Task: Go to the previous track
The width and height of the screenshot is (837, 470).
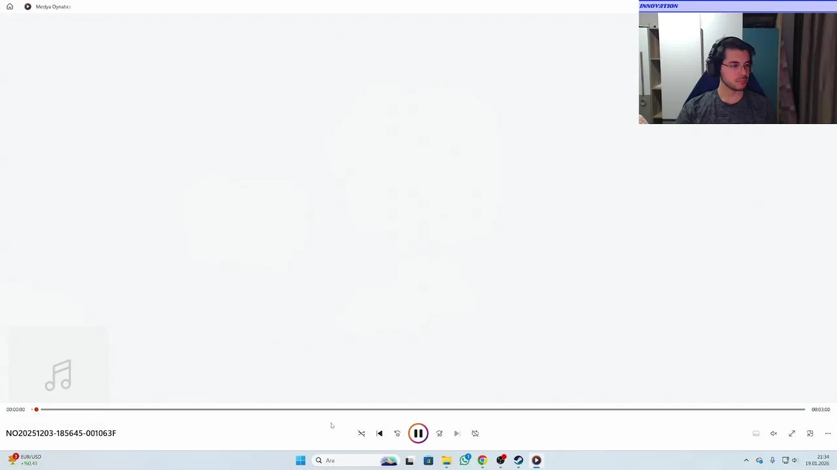Action: [379, 433]
